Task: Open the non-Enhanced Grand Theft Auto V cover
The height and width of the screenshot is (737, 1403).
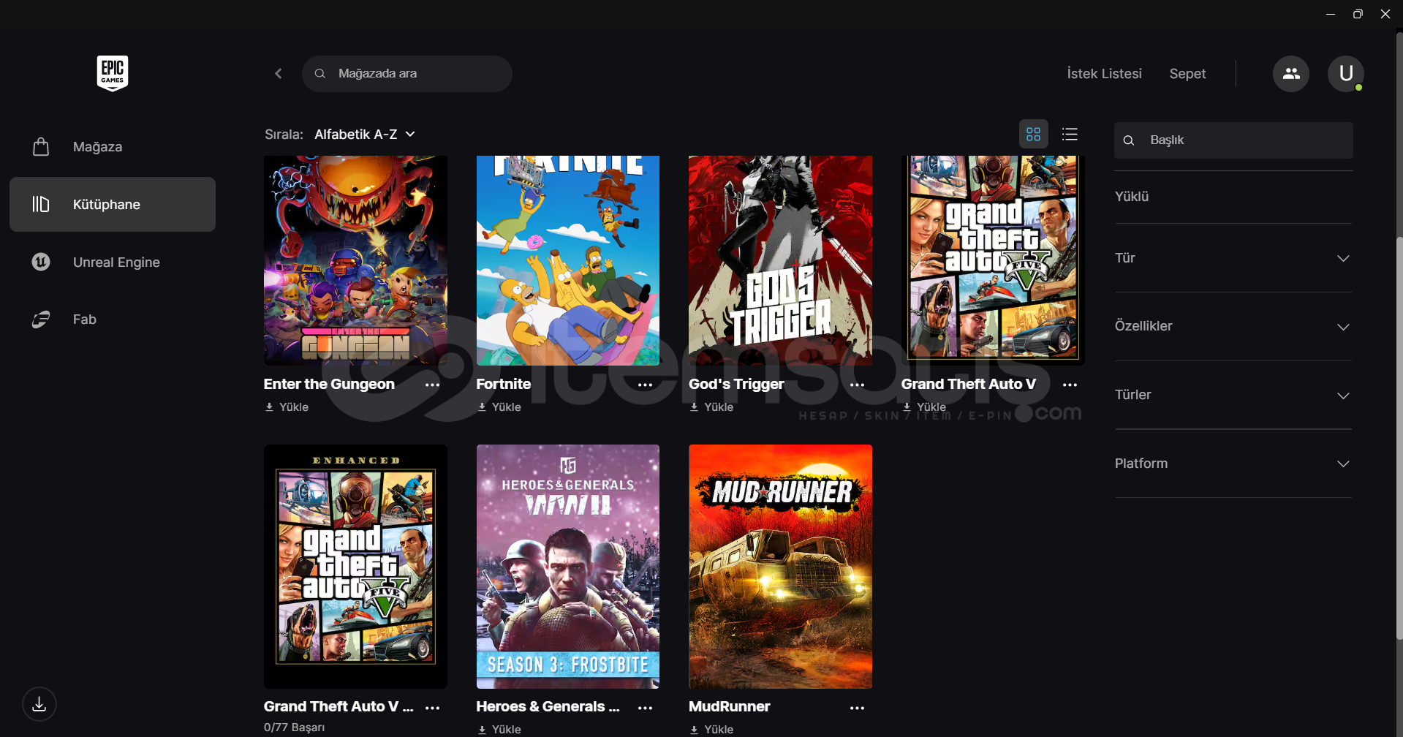Action: (x=993, y=260)
